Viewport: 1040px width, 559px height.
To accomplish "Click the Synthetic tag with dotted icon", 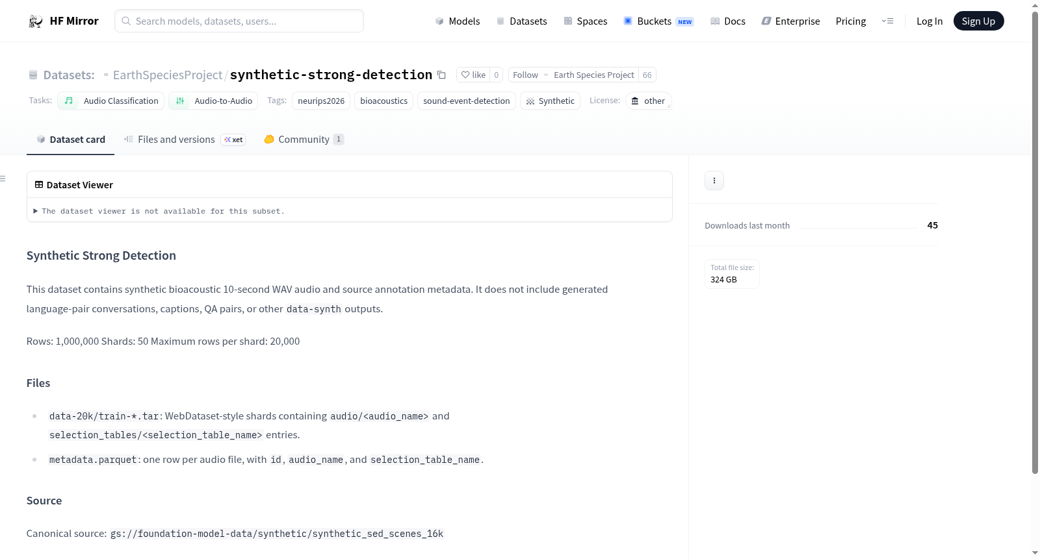I will coord(550,101).
